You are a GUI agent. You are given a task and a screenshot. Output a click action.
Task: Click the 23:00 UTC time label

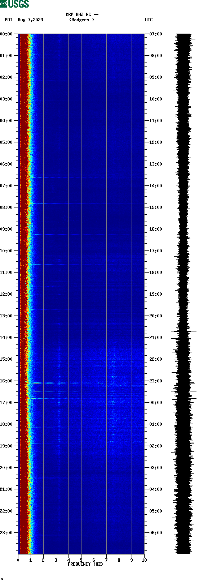tap(155, 381)
